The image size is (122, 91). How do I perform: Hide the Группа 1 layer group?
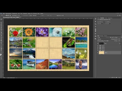pyautogui.click(x=98, y=46)
